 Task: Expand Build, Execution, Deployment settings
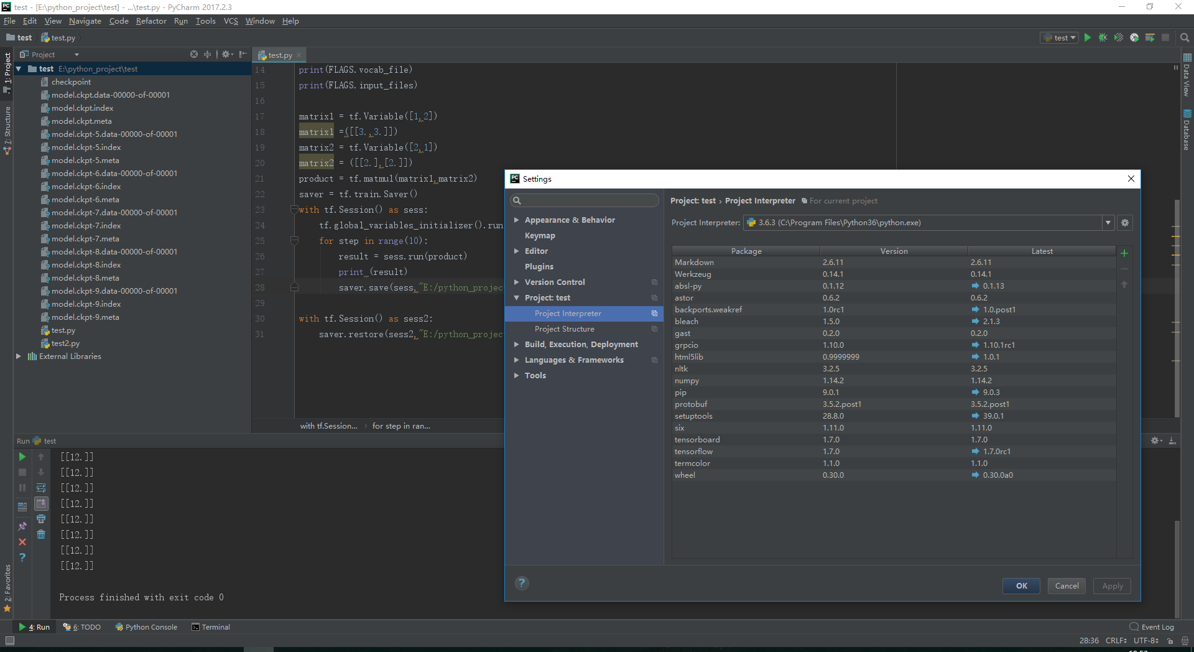(x=516, y=344)
